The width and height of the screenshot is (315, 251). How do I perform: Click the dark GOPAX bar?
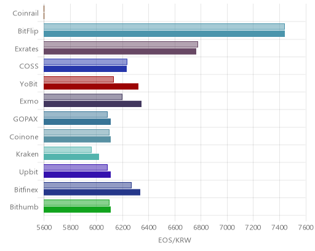(77, 122)
